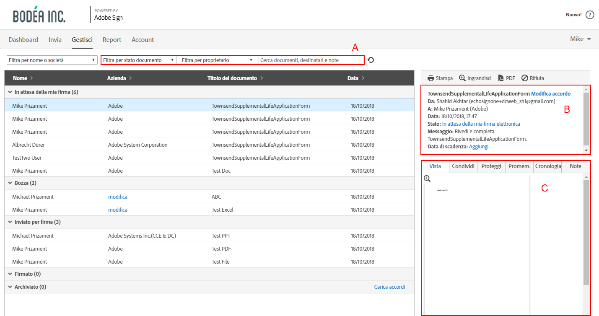Click the refresh icon beside the search box
The height and width of the screenshot is (316, 599).
pyautogui.click(x=371, y=60)
